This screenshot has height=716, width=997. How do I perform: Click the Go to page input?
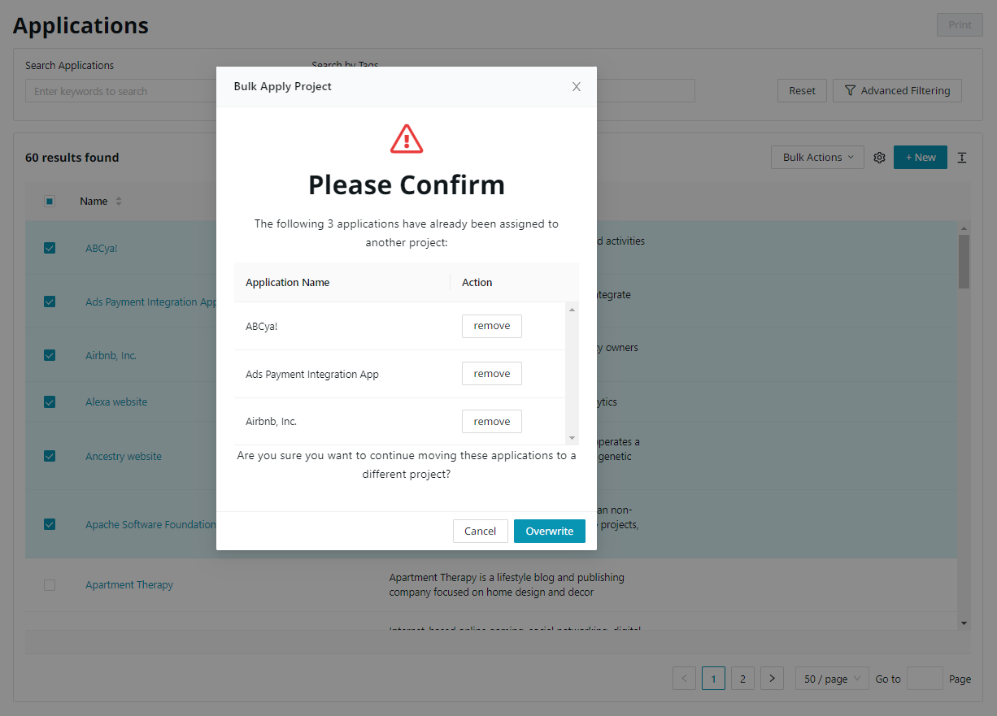pyautogui.click(x=925, y=679)
